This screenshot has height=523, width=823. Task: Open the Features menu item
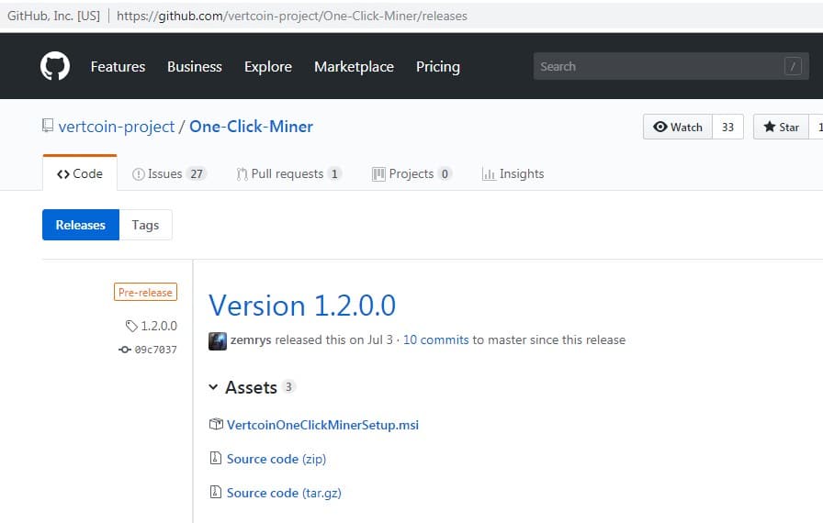point(118,67)
